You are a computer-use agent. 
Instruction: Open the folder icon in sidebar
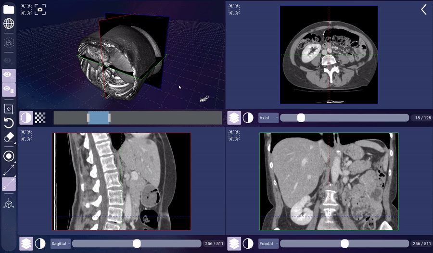9,10
